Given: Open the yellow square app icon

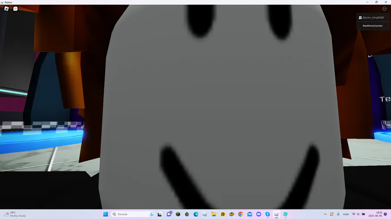Looking at the screenshot, I should pos(223,214).
